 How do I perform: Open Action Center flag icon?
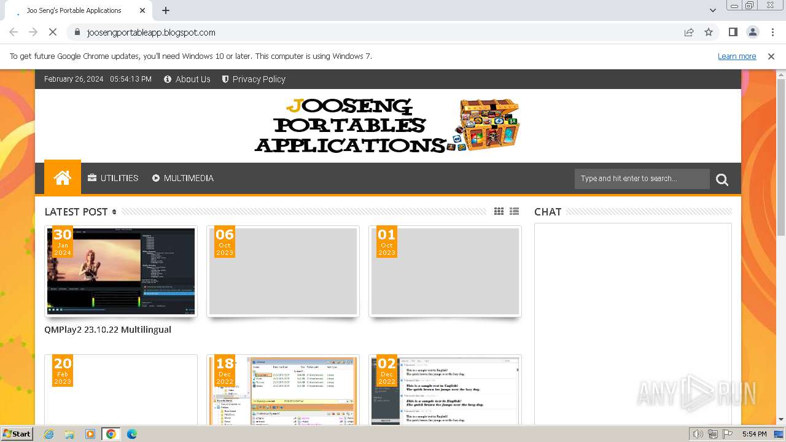728,434
